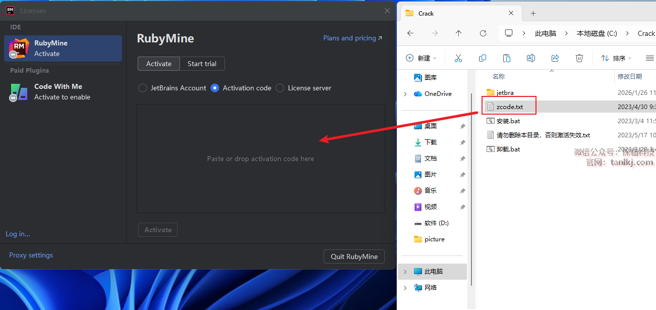Image resolution: width=656 pixels, height=310 pixels.
Task: Open the Plans and pricing link
Action: [x=352, y=38]
